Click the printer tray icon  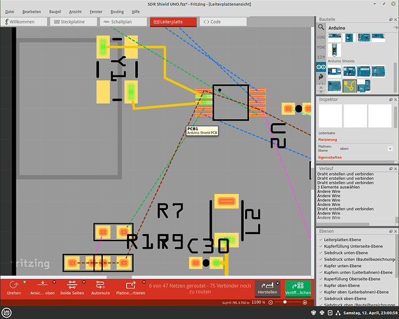[322, 313]
